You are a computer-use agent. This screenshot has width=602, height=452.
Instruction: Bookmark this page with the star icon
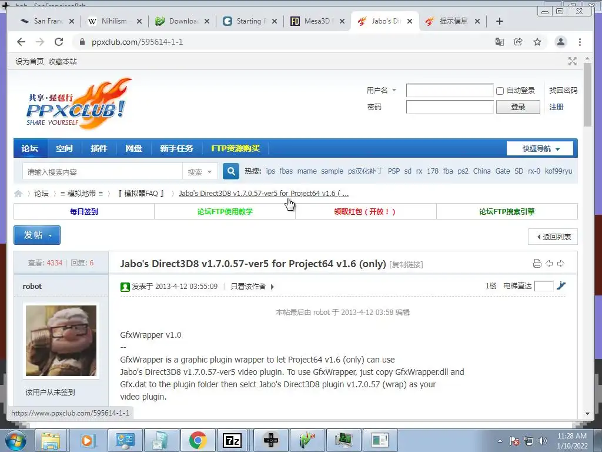(537, 42)
